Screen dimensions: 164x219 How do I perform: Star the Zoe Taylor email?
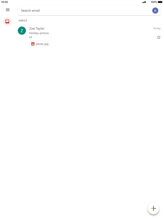point(158,37)
